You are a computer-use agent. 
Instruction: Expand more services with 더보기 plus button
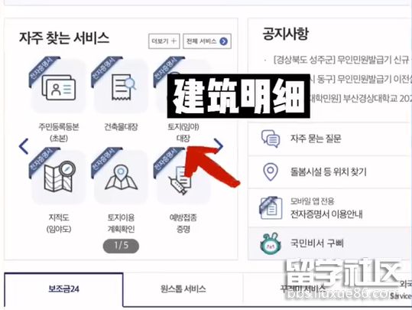point(164,41)
